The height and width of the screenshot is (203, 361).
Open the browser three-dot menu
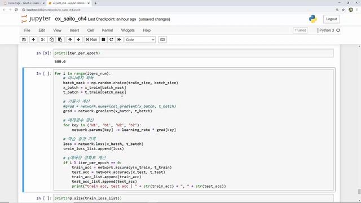click(x=357, y=10)
